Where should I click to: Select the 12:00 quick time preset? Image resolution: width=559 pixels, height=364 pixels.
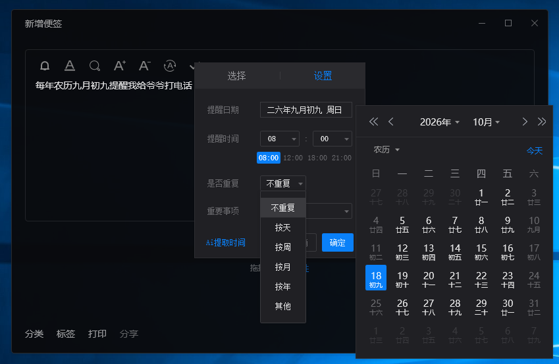coord(293,158)
